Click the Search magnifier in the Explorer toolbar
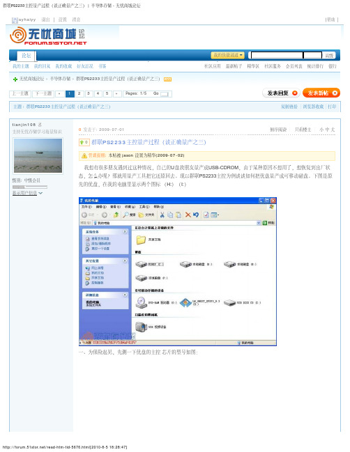 tap(125, 215)
